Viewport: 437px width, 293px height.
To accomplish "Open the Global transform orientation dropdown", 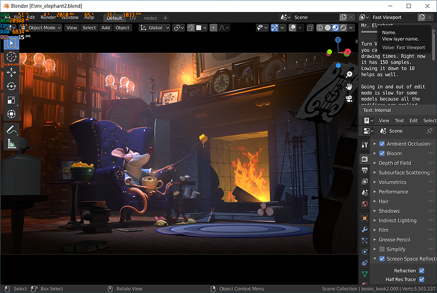I will (154, 27).
